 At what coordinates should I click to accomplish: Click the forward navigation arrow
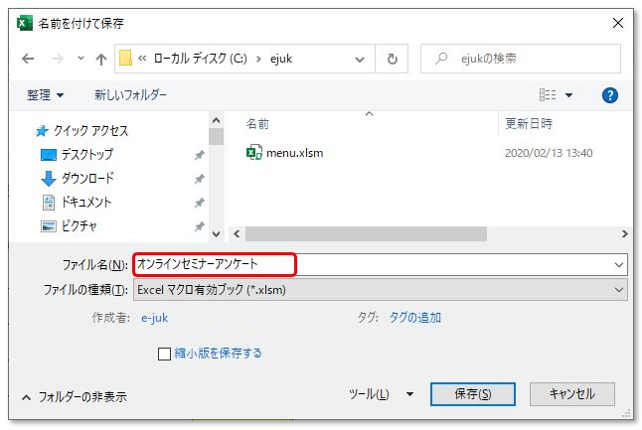coord(58,59)
